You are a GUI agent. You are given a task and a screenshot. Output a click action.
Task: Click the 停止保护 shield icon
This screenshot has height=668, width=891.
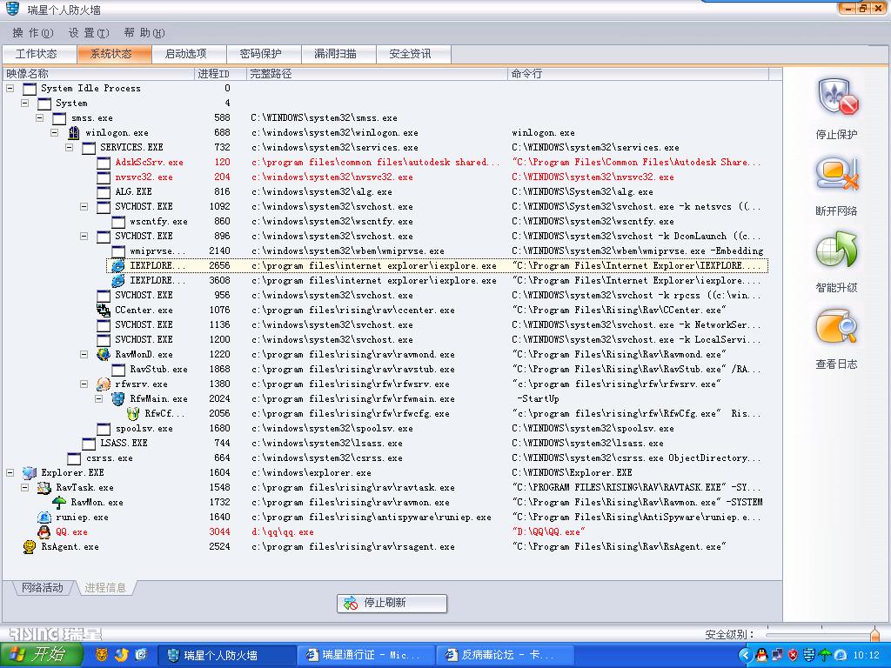pos(837,97)
